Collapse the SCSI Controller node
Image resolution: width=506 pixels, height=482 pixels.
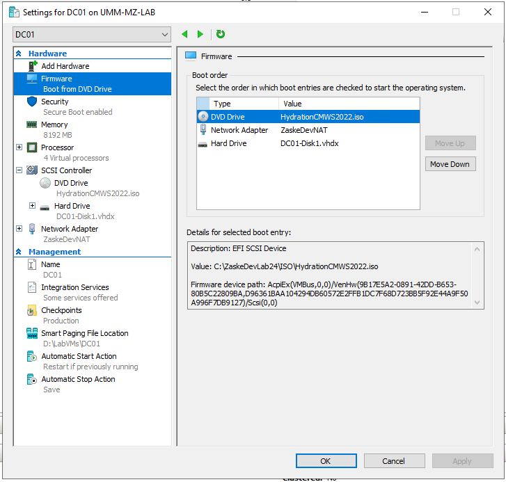click(19, 170)
